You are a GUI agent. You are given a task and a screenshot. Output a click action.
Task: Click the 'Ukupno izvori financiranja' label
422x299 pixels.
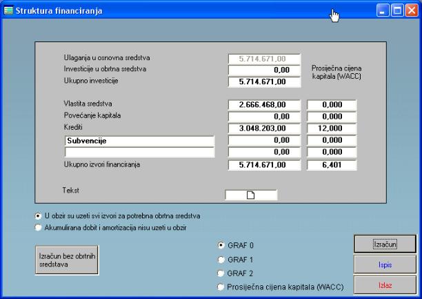tap(102, 164)
